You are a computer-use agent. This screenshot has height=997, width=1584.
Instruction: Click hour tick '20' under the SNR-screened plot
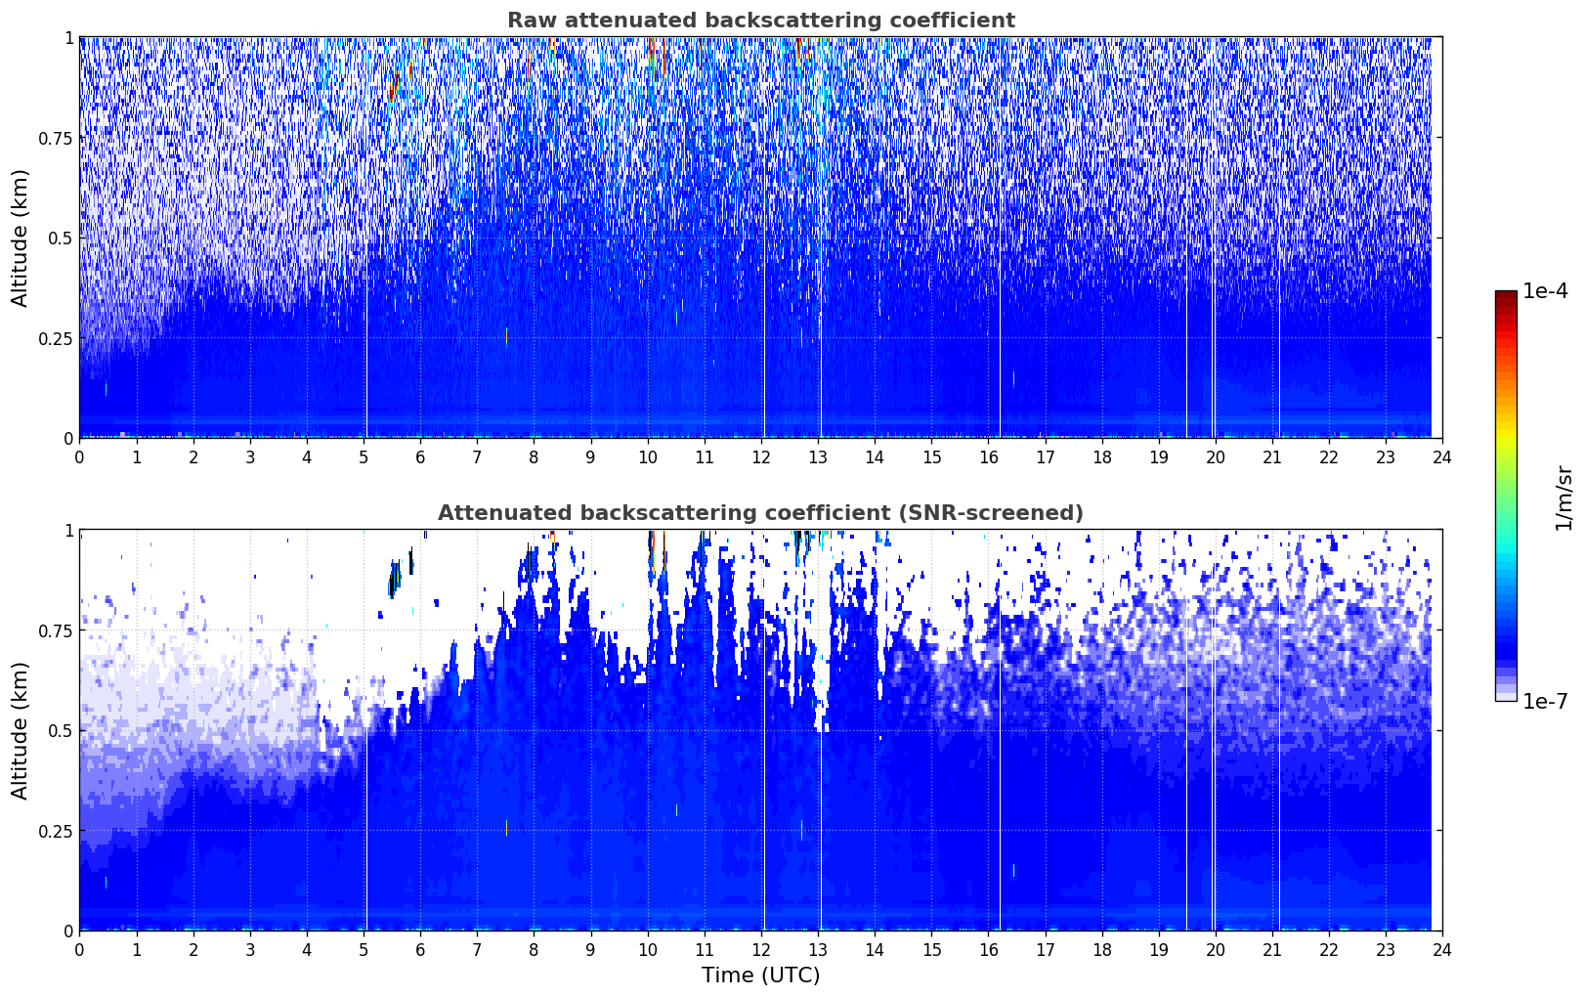1215,949
